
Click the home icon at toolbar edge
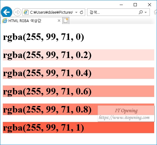click(x=155, y=12)
